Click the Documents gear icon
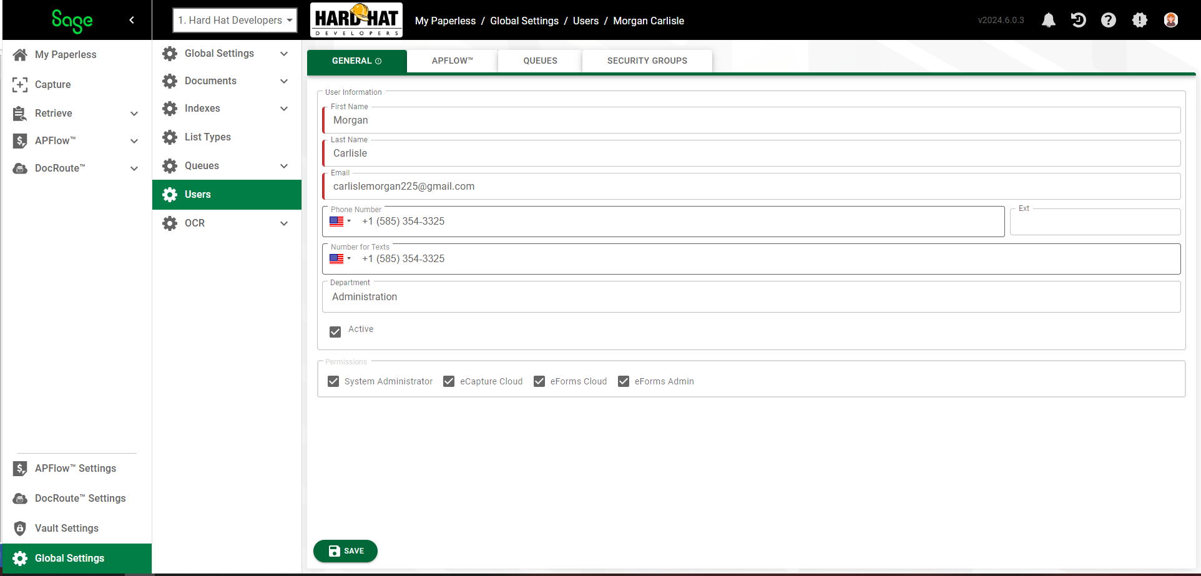The height and width of the screenshot is (576, 1201). click(170, 81)
